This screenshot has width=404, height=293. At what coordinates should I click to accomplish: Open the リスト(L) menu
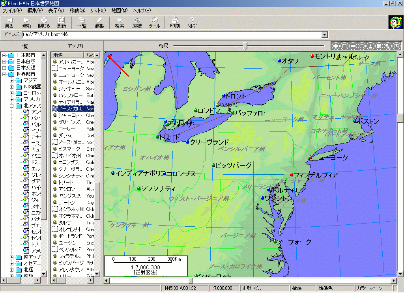tap(98, 11)
